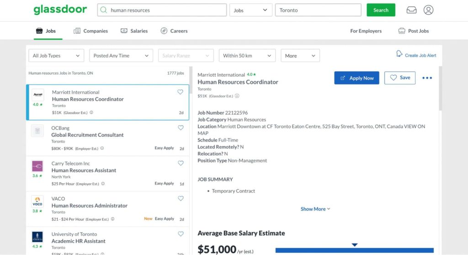Click the Careers compass icon
The image size is (468, 255).
click(x=164, y=31)
